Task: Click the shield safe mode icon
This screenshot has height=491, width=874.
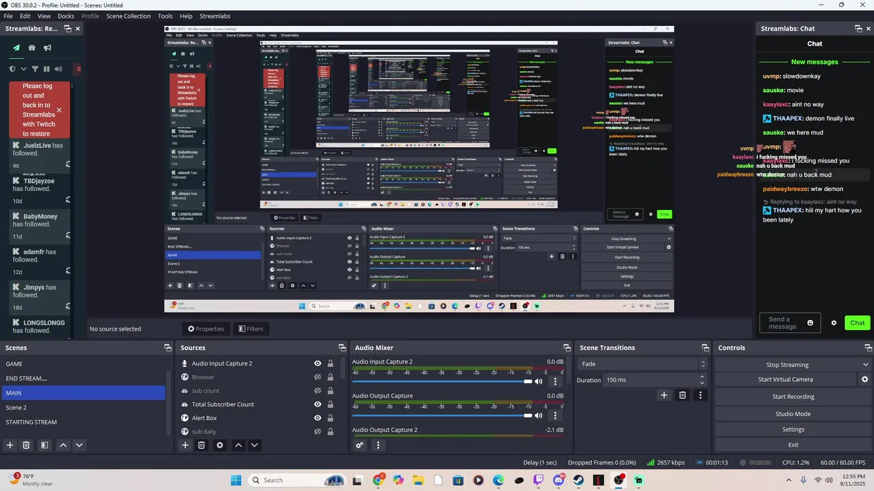Action: pos(12,69)
